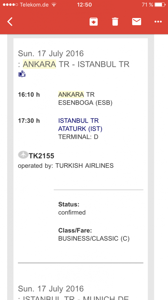Tap the gray airplane icon beside TK2155
The width and height of the screenshot is (168, 300).
pyautogui.click(x=23, y=154)
